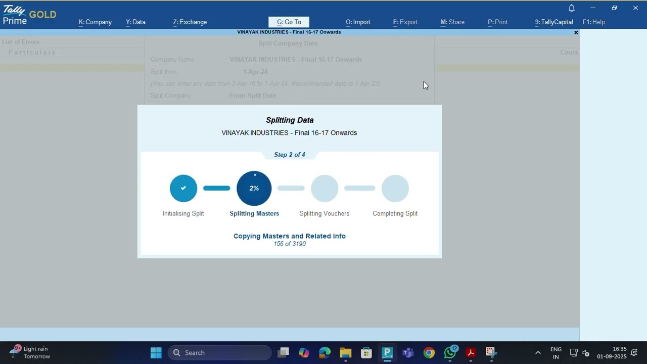Screen dimensions: 647x364
Task: Click the Company Name field value
Action: (296, 60)
